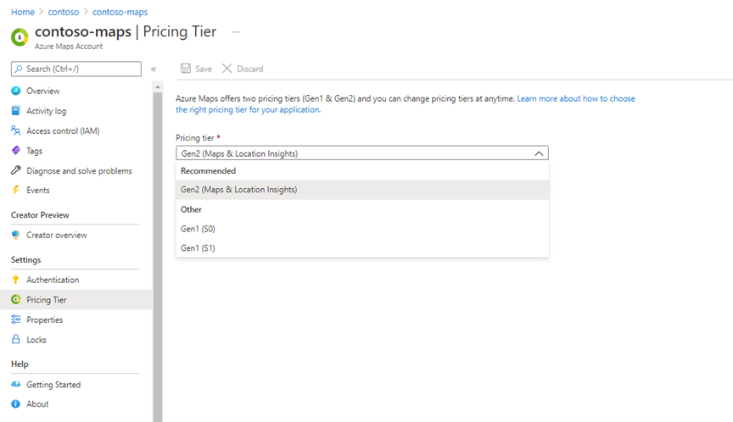This screenshot has height=422, width=733.
Task: Click the Events lightning bolt icon
Action: pyautogui.click(x=15, y=191)
